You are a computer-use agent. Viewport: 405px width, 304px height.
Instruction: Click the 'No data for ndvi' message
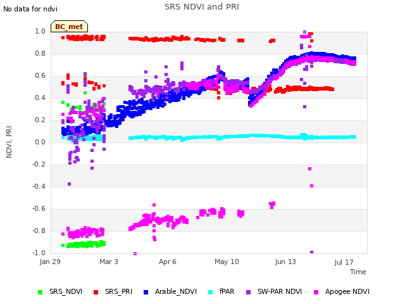coord(30,9)
